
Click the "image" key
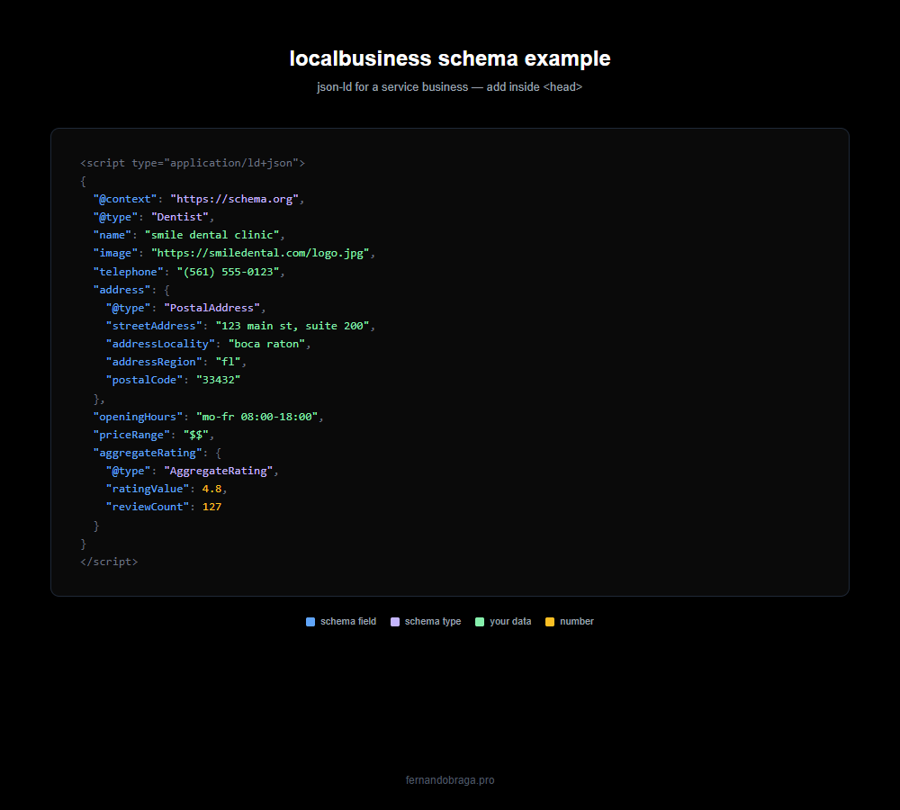[115, 253]
